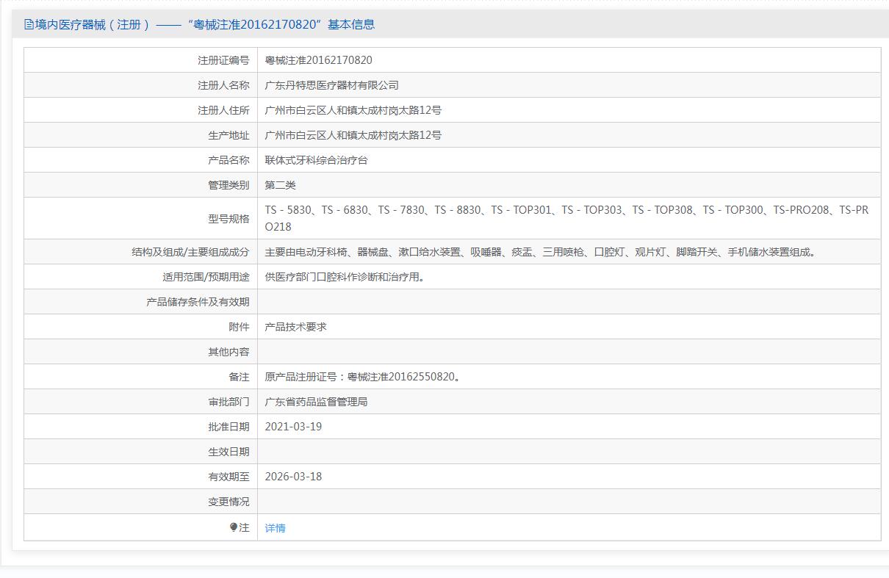
Task: Click the model list starting TS - 5830
Action: click(566, 218)
